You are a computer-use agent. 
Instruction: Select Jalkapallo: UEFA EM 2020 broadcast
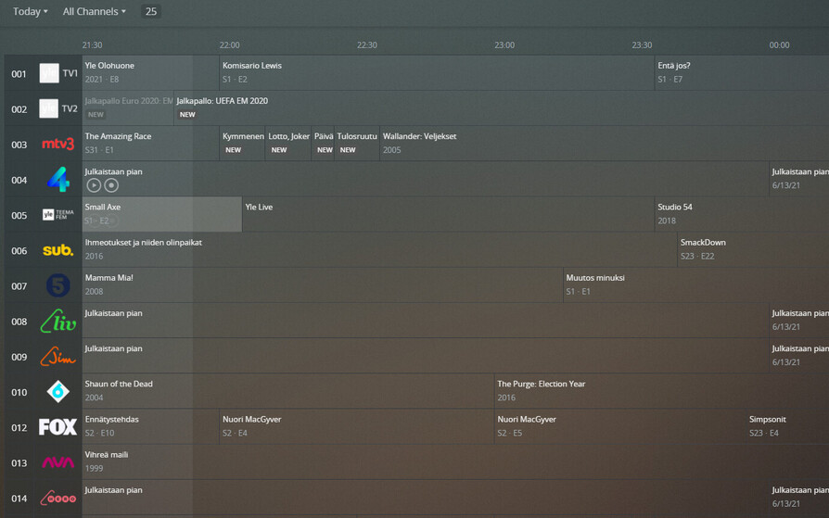tap(502, 108)
